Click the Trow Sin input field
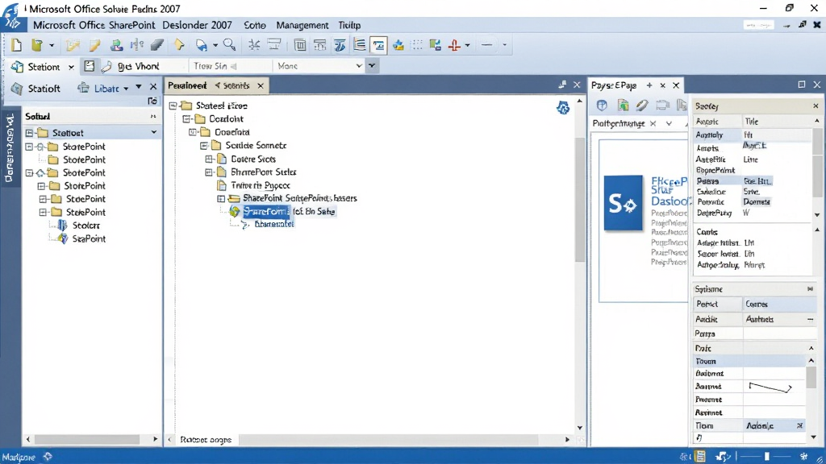Screen dimensions: 826x464 [x=231, y=66]
